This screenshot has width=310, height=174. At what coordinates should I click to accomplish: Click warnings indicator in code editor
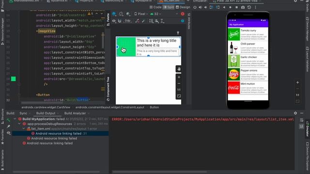pos(91,14)
